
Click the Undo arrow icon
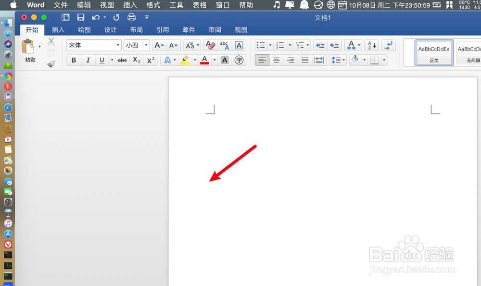coord(96,17)
